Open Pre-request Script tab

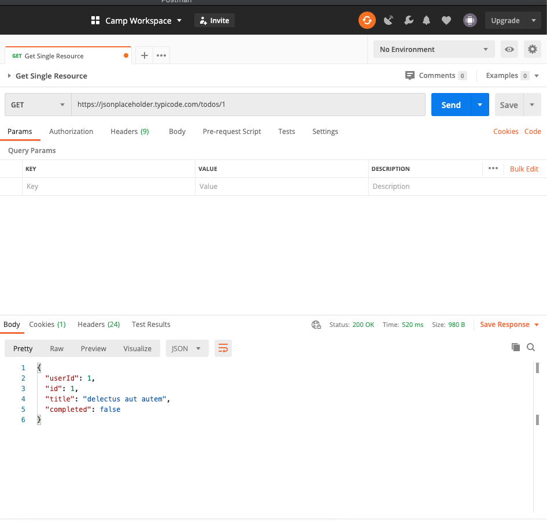coord(232,131)
